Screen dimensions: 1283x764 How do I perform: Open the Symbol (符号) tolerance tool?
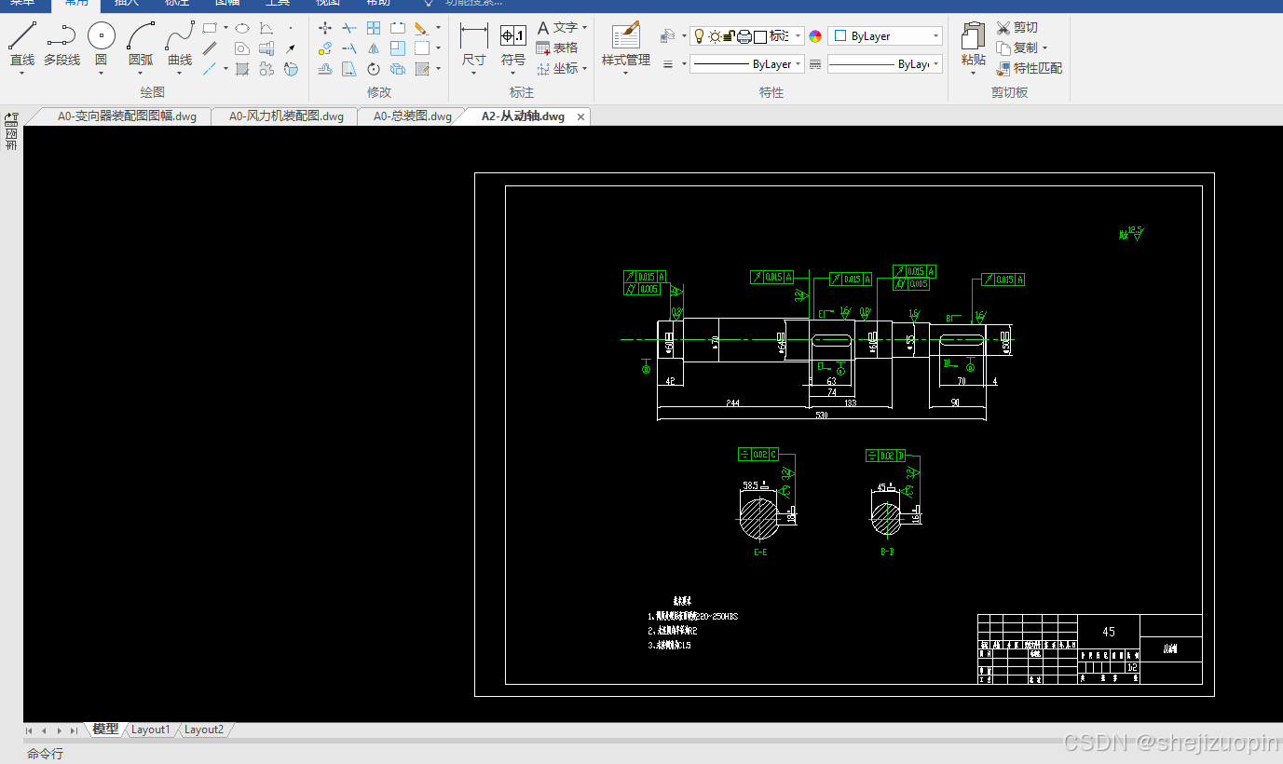[x=513, y=45]
